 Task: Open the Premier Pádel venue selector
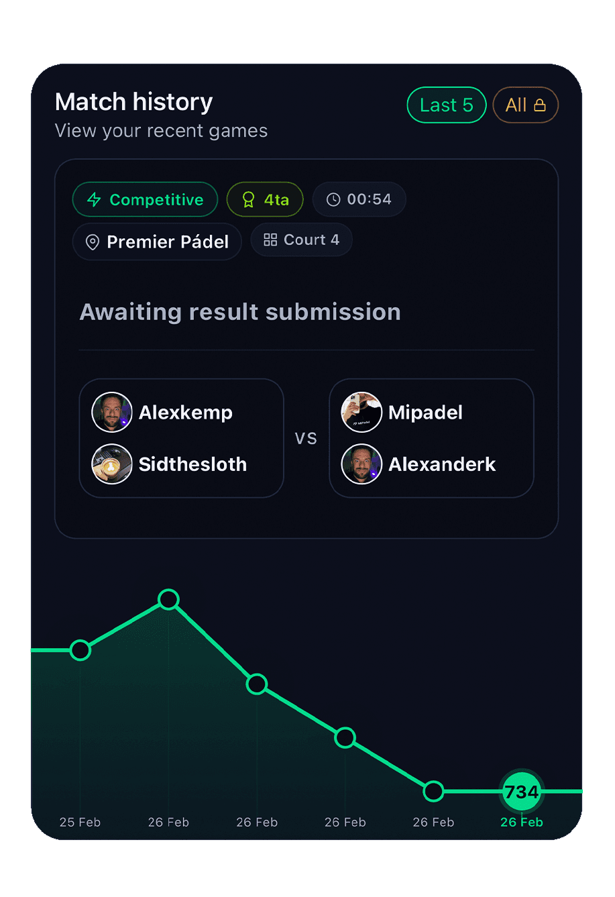156,242
